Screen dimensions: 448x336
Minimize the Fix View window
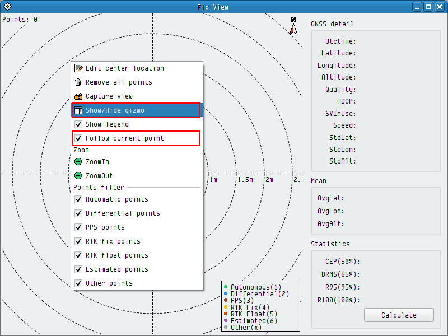click(x=417, y=7)
